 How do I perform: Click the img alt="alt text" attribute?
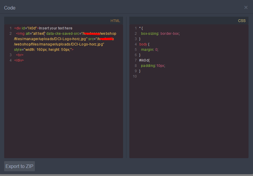35,34
